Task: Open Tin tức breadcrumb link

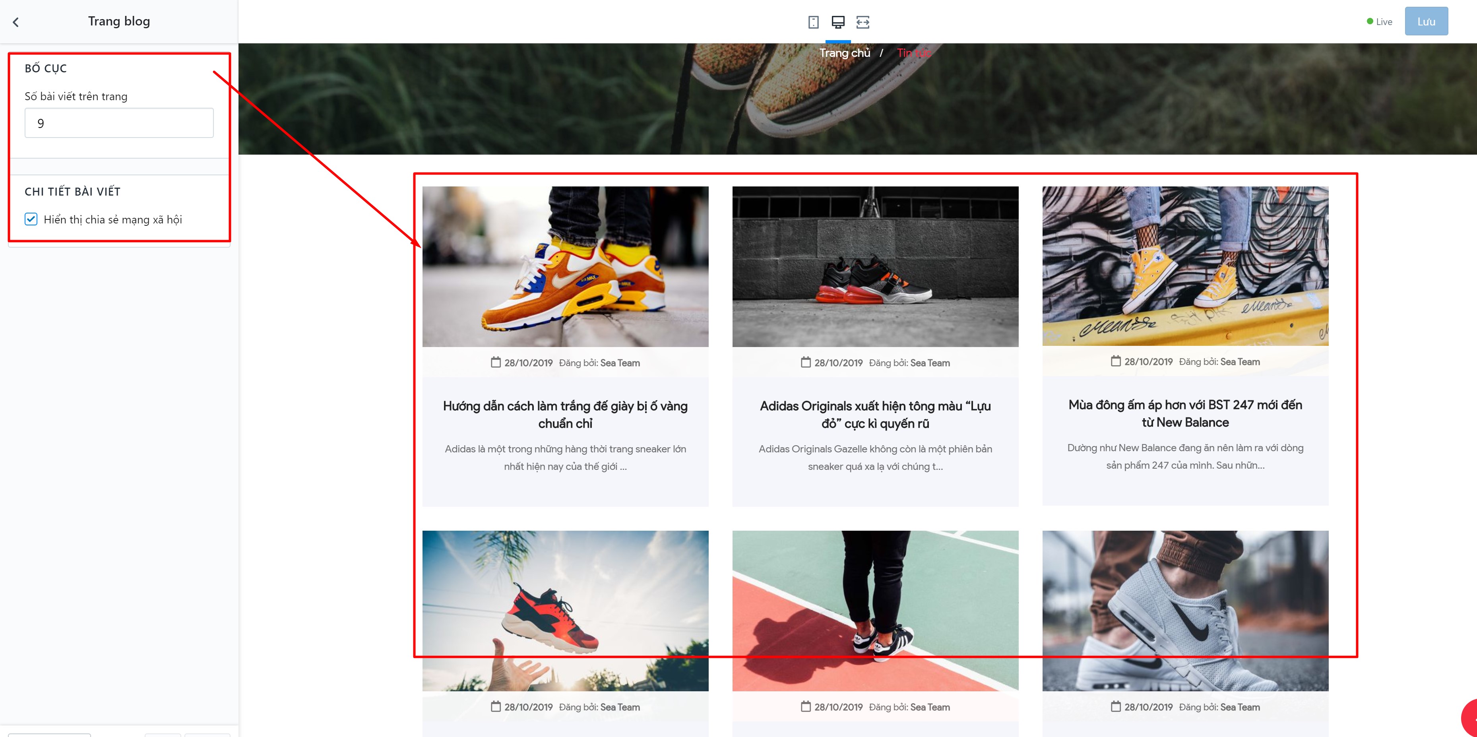Action: [x=914, y=53]
